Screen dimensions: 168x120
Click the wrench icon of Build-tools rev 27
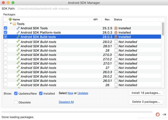pos(18,67)
